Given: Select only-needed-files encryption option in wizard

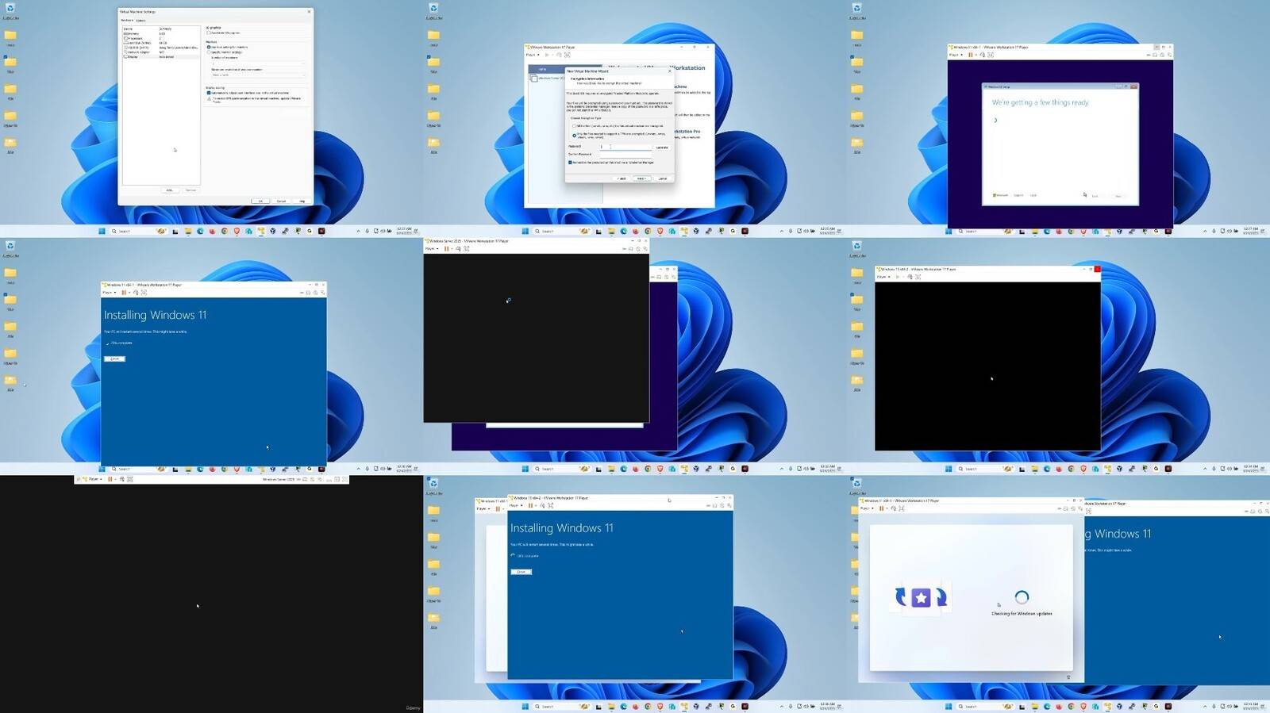Looking at the screenshot, I should click(574, 136).
